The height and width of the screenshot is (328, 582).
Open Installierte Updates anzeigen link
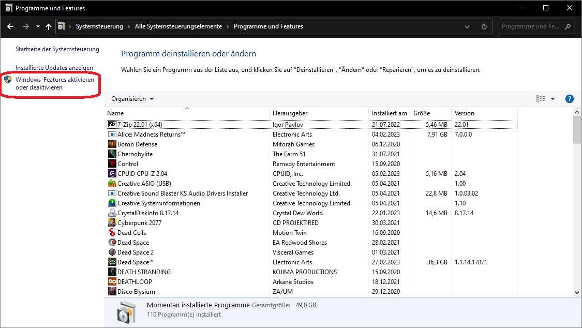54,68
